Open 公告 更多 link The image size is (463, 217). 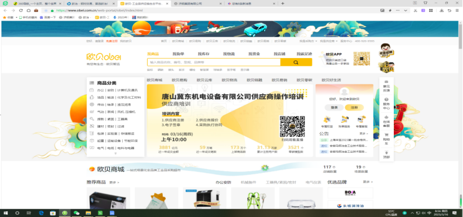[x=364, y=133]
